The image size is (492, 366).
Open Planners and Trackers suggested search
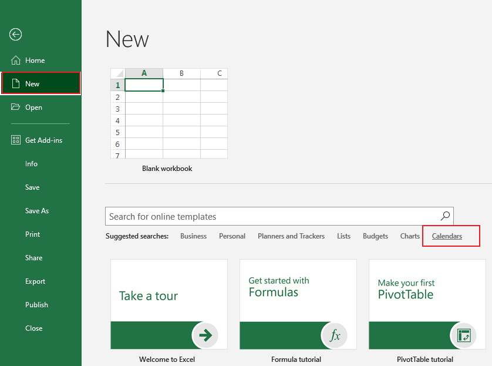point(291,236)
